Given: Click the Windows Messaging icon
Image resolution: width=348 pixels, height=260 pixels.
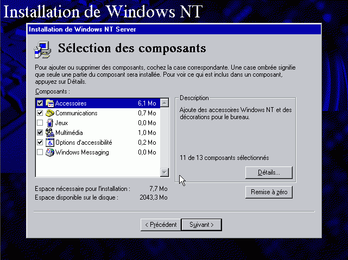Looking at the screenshot, I should click(50, 152).
